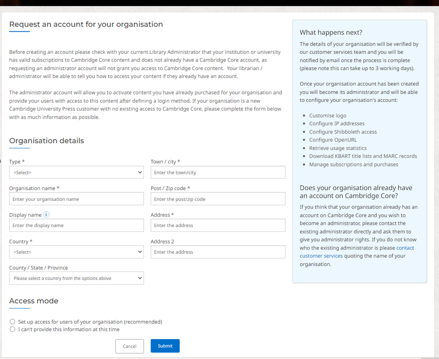The image size is (439, 359).
Task: Click the Town / city input field
Action: pyautogui.click(x=218, y=172)
